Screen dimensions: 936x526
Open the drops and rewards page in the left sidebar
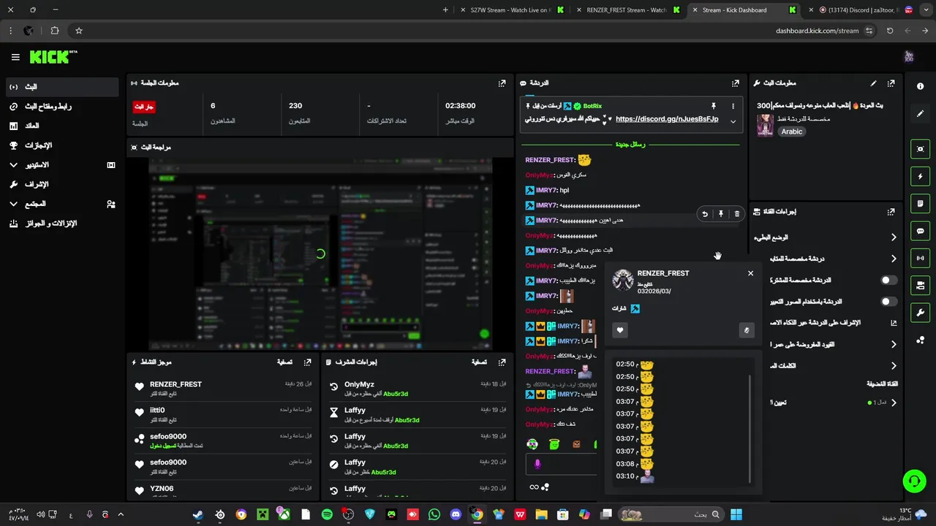61,224
